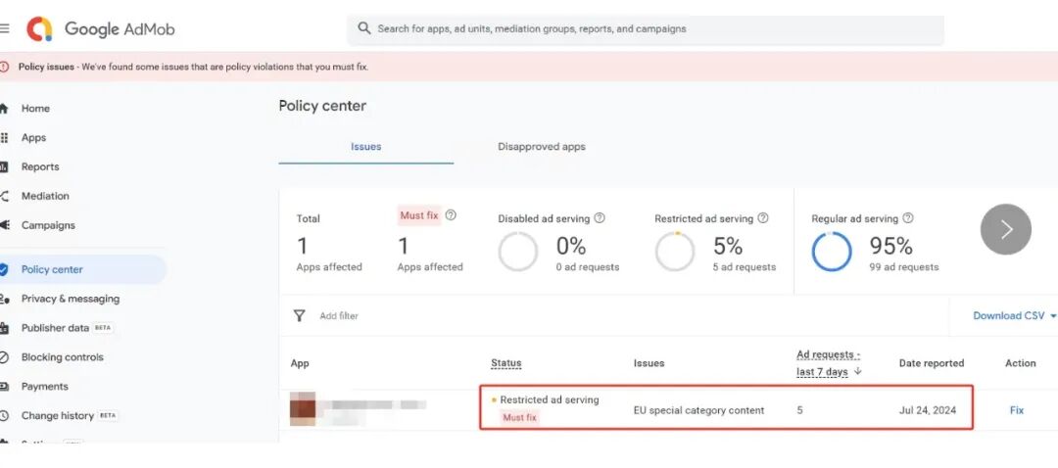Viewport: 1058px width, 468px height.
Task: Switch to the Disapproved apps tab
Action: coord(541,146)
